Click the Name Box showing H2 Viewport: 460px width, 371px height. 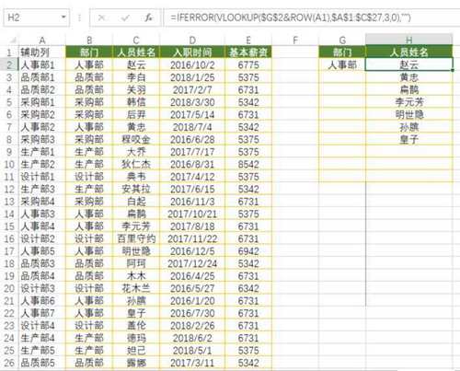coord(36,17)
